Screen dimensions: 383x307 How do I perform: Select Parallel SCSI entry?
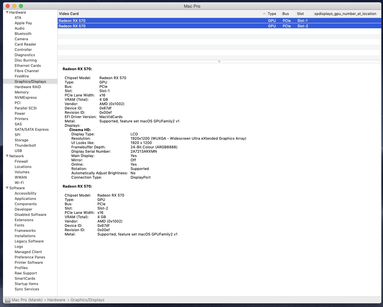[26, 108]
